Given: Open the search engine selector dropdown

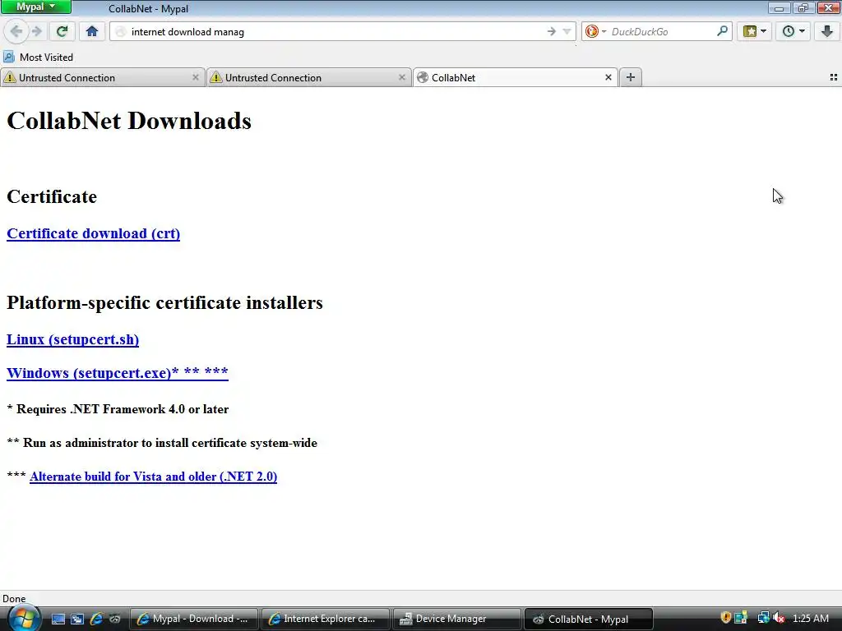Looking at the screenshot, I should click(595, 32).
